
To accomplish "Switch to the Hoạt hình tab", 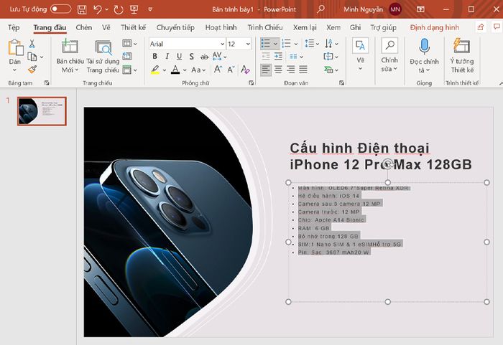I will coord(221,27).
